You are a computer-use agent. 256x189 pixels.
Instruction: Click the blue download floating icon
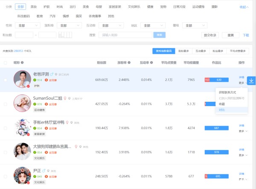(x=250, y=80)
